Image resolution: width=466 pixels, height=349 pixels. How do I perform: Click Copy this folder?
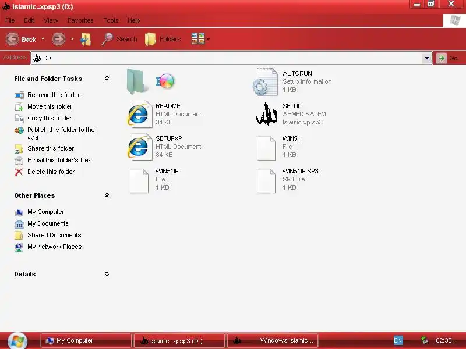[x=50, y=118]
